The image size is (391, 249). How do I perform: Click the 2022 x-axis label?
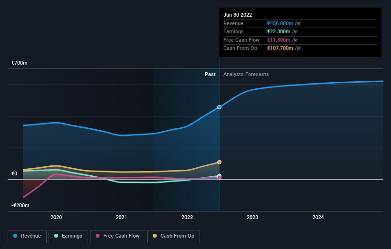[x=187, y=217]
